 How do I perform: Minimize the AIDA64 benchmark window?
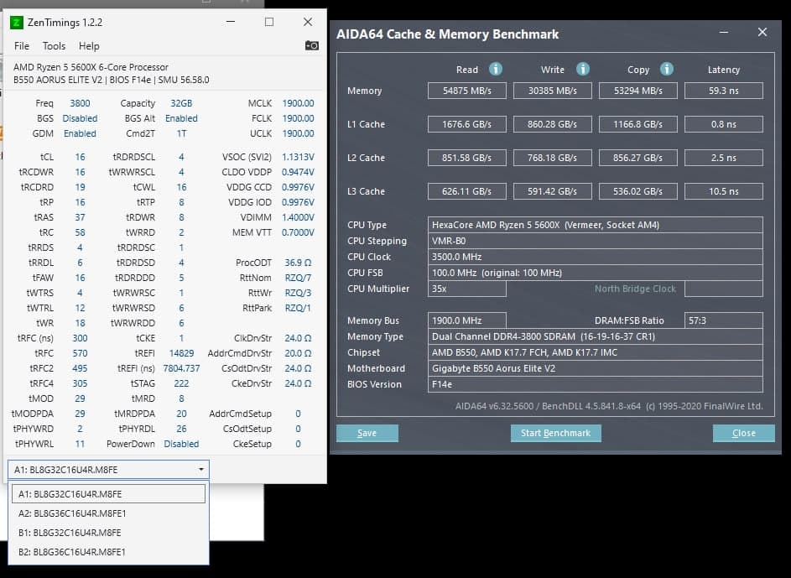point(724,32)
